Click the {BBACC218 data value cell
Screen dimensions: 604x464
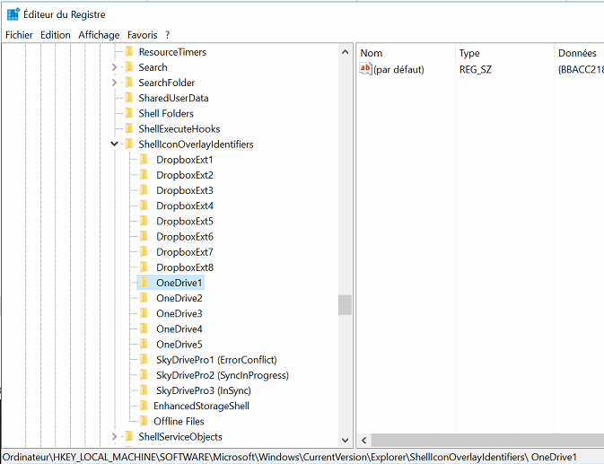(x=581, y=70)
